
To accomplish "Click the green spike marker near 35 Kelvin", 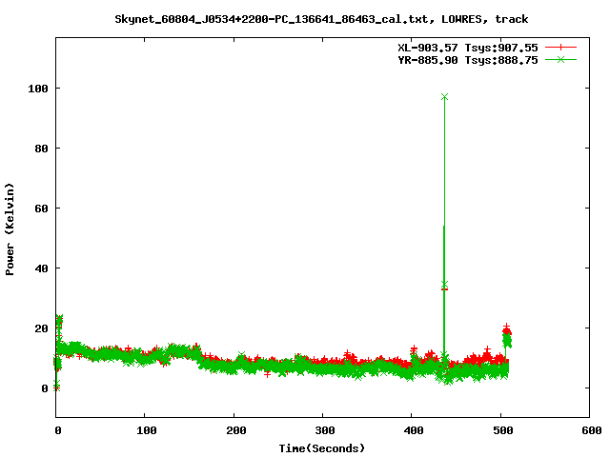I will click(445, 284).
